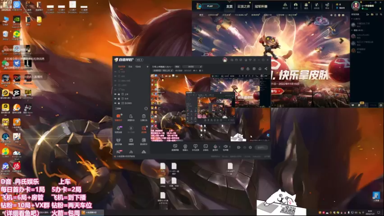Click the microphone icon in streaming controls
Image resolution: width=384 pixels, height=216 pixels.
coord(215,147)
